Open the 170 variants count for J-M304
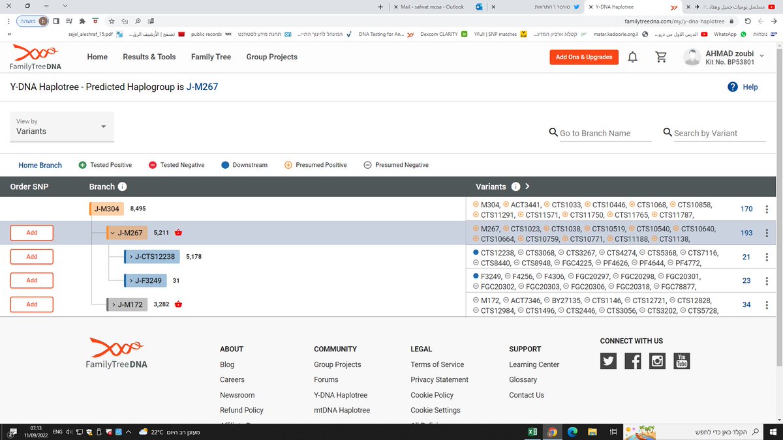The image size is (783, 440). point(746,209)
